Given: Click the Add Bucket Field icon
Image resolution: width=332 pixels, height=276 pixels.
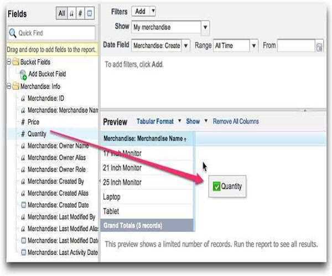Looking at the screenshot, I should [23, 74].
